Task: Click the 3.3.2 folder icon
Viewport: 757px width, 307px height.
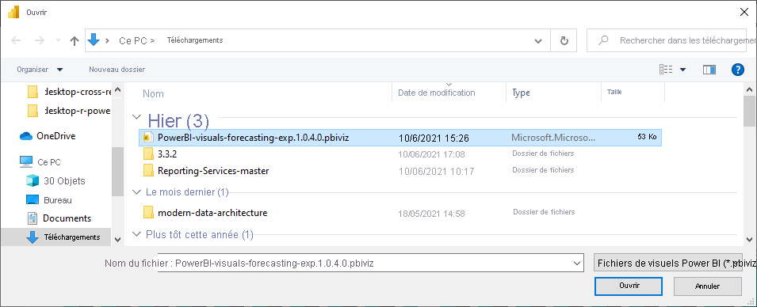Action: click(149, 153)
